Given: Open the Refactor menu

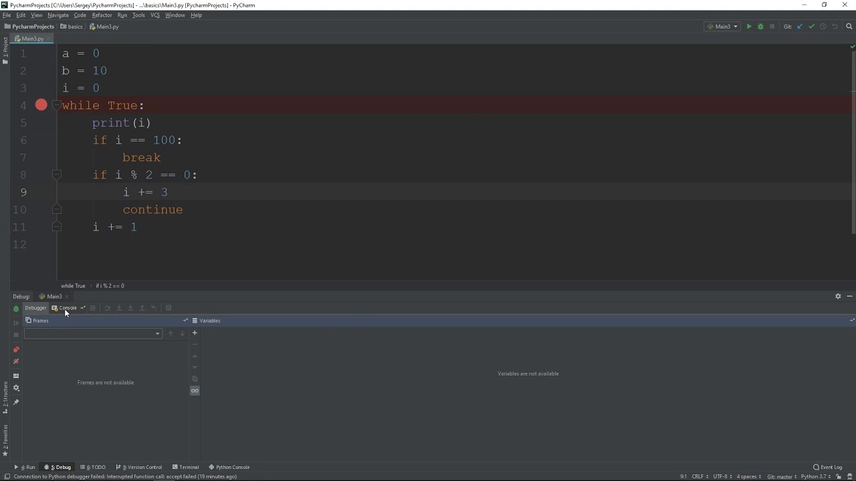Looking at the screenshot, I should pos(102,15).
